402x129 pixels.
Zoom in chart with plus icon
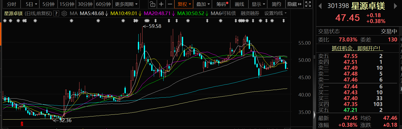(161, 4)
